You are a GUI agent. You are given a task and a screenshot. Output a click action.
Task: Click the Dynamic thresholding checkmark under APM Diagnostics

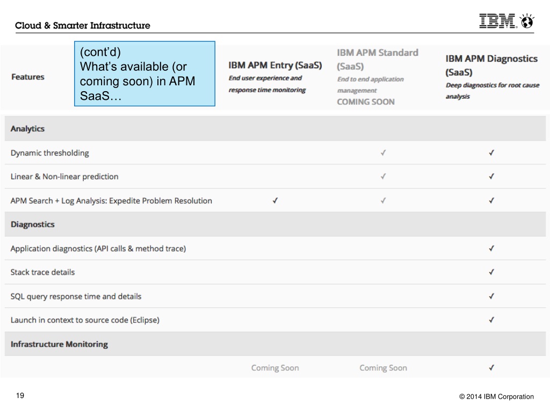(491, 153)
